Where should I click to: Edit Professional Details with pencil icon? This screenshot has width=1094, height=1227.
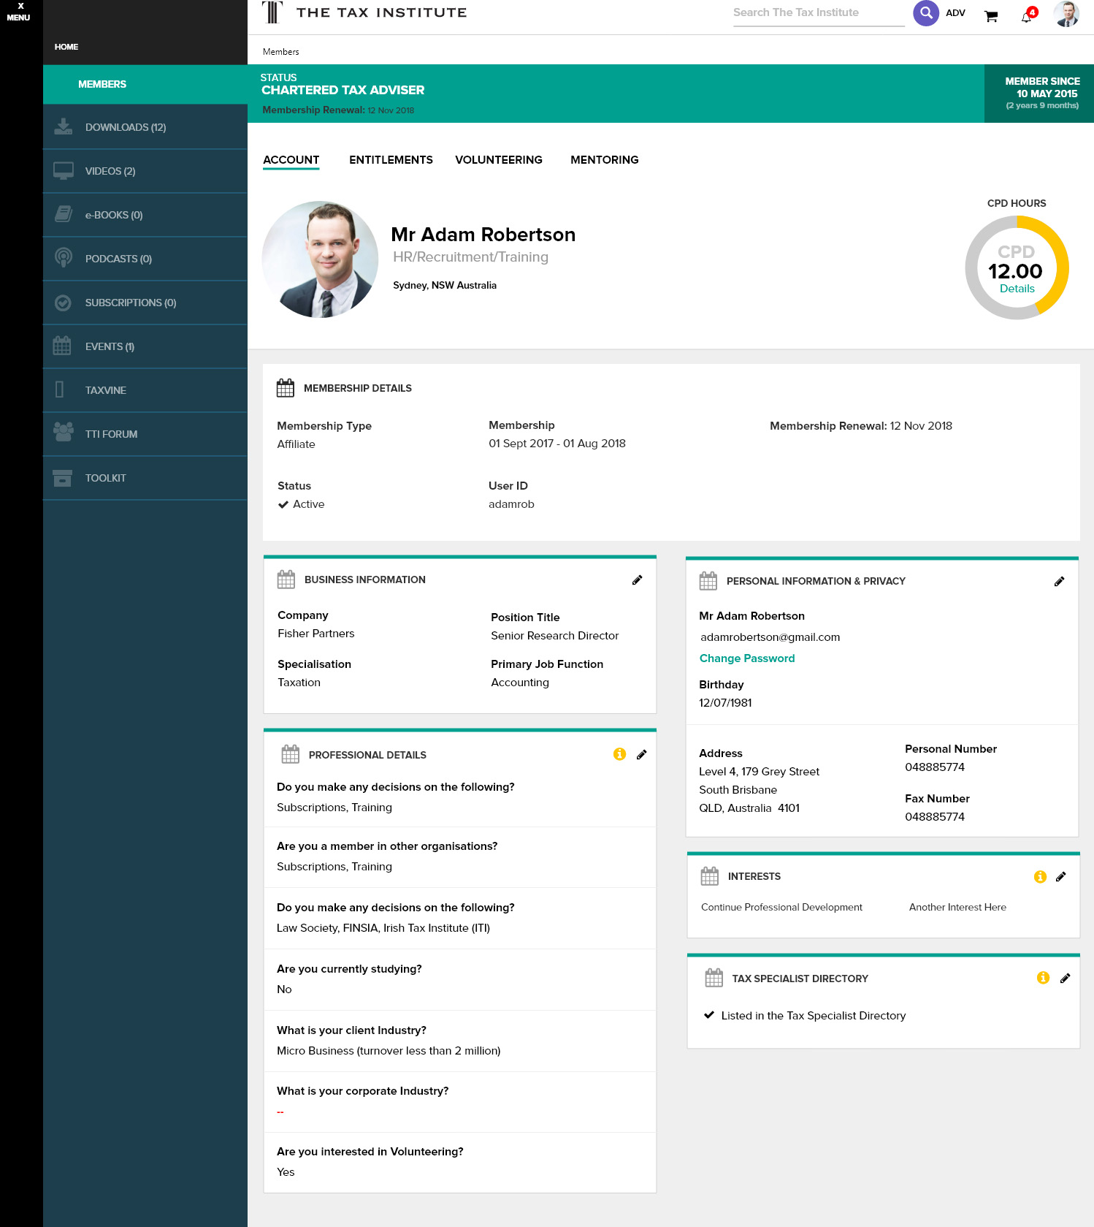click(x=641, y=755)
